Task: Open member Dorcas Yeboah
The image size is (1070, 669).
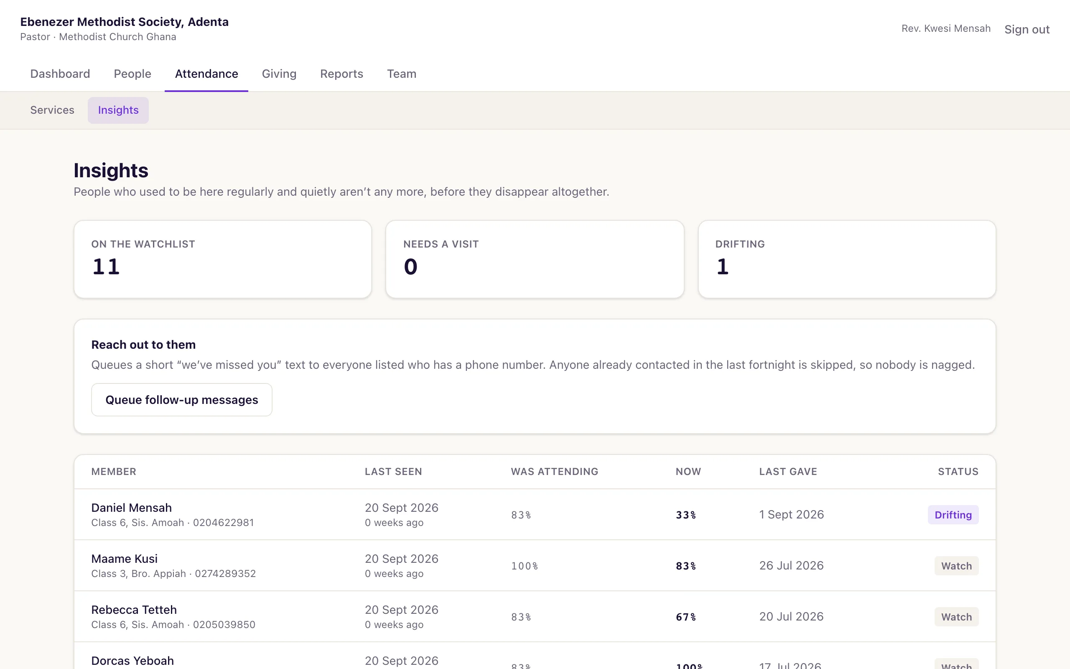Action: (x=132, y=660)
